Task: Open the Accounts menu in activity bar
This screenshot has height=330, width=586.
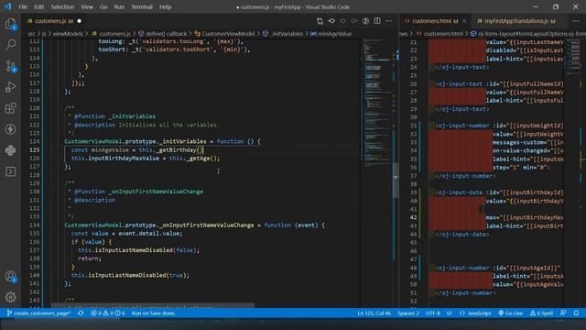Action: point(10,277)
